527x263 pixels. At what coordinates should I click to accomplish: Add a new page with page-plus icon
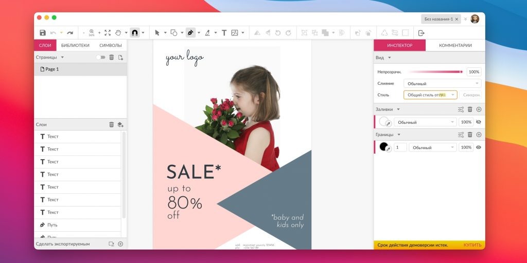[120, 58]
